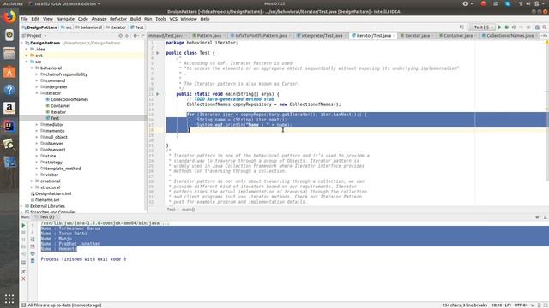The height and width of the screenshot is (308, 549).
Task: Open the Files manager icon in the dock
Action: pyautogui.click(x=9, y=53)
